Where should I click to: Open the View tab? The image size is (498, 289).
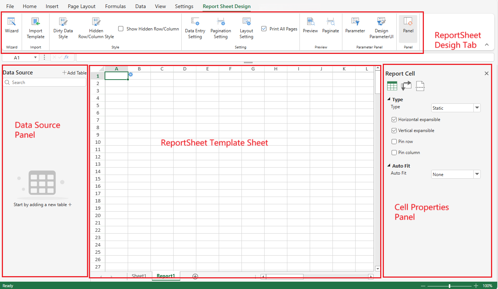(160, 6)
